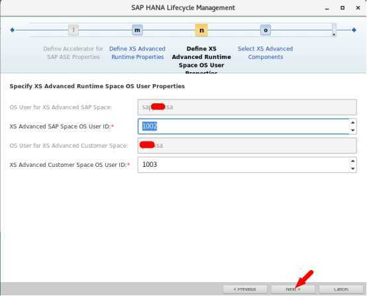Click the roadmap strip scroll handle
Image resolution: width=367 pixels, height=296 pixels.
(335, 30)
